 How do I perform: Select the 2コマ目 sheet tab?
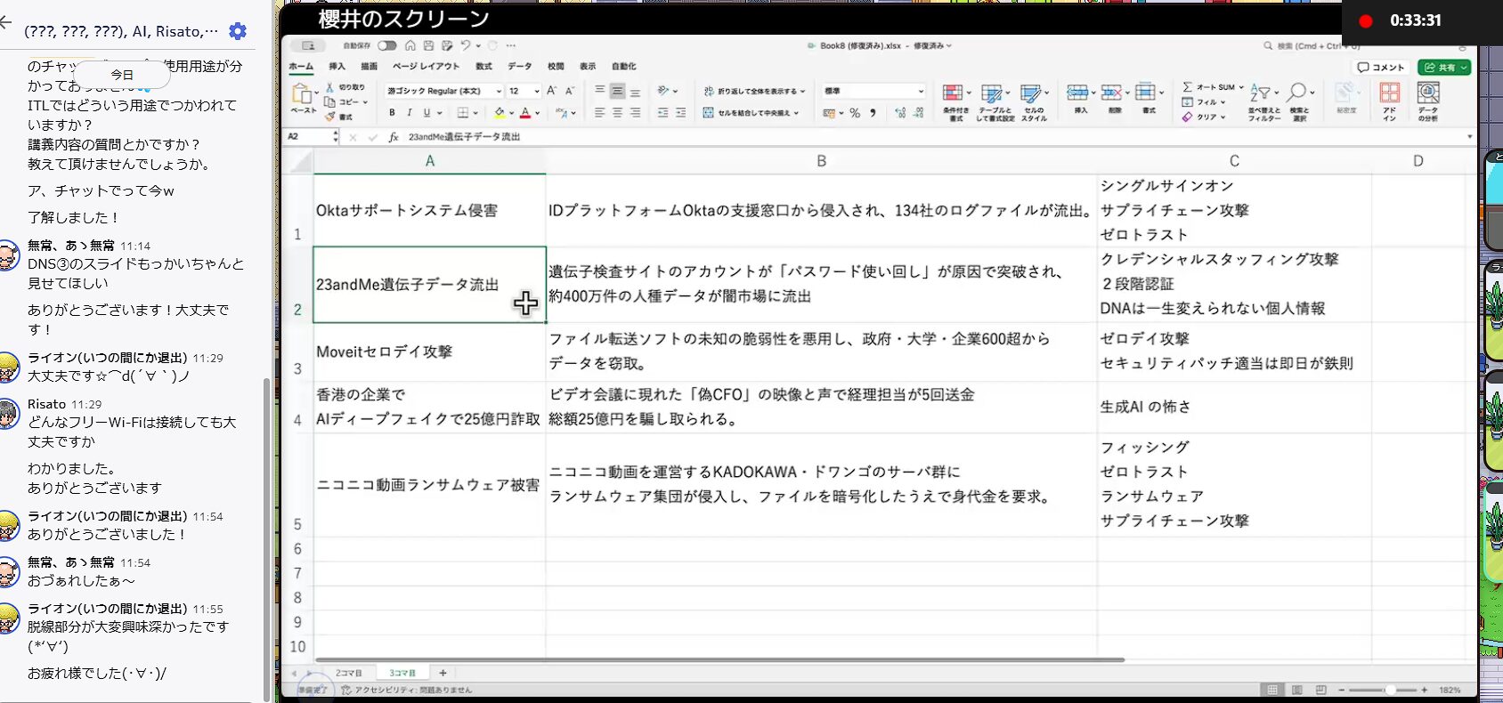coord(348,674)
